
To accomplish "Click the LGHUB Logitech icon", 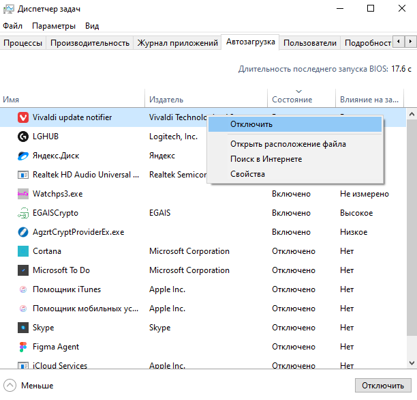I will pos(23,137).
